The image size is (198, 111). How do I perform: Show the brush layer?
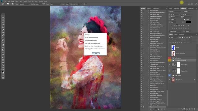(x=170, y=47)
